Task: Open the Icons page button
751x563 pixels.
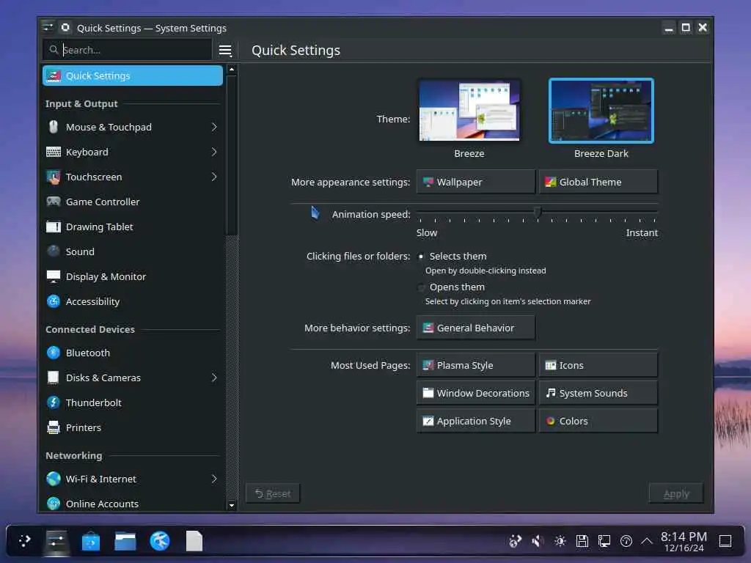Action: (598, 365)
